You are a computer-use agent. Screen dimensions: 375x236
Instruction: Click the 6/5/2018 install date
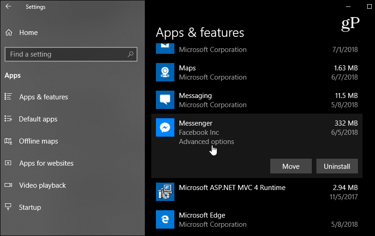[345, 132]
